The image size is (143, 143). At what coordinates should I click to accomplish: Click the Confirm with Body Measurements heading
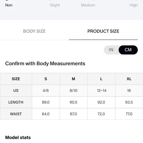(45, 64)
